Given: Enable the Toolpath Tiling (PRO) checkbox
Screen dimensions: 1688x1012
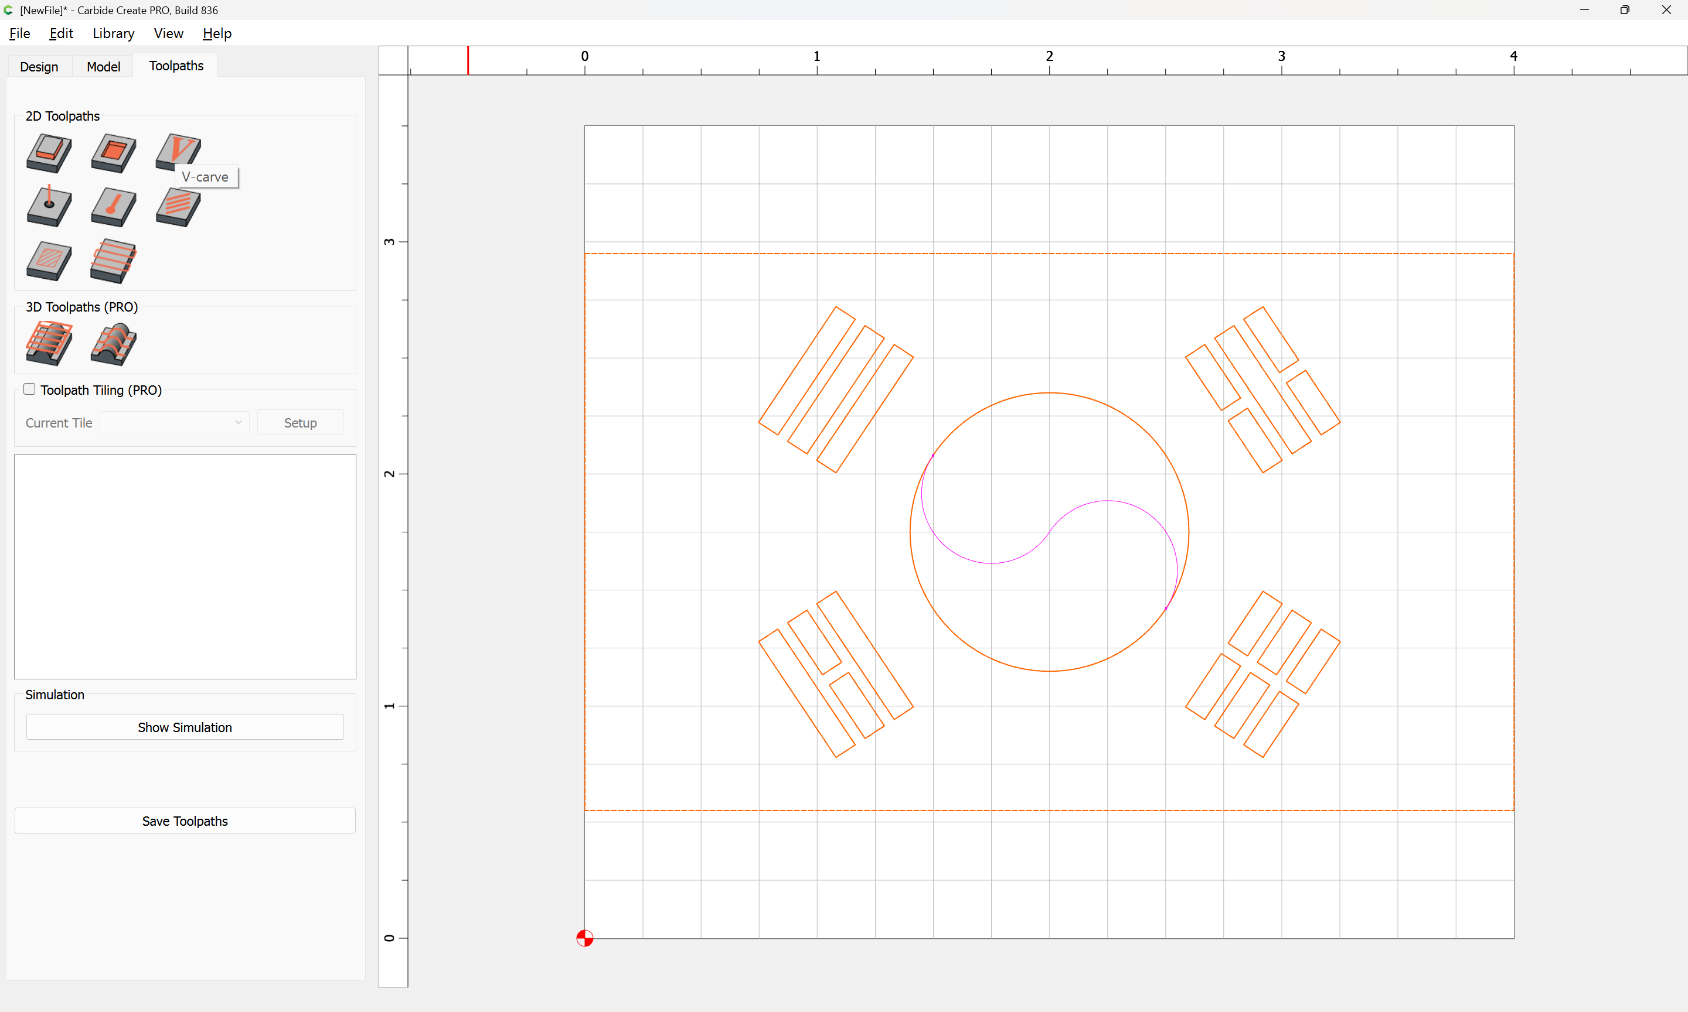Looking at the screenshot, I should click(29, 389).
